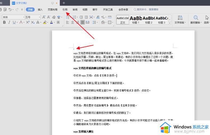Viewport: 210px width, 135px height.
Task: Open a new document tab with plus
Action: [64, 3]
